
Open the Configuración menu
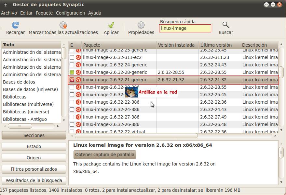(x=70, y=13)
